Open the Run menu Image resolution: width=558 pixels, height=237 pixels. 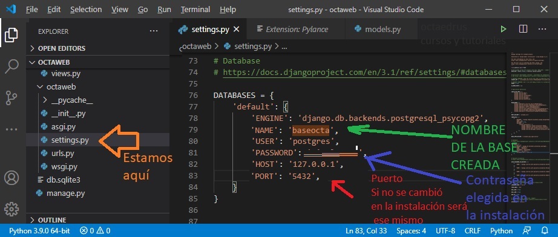pos(164,10)
